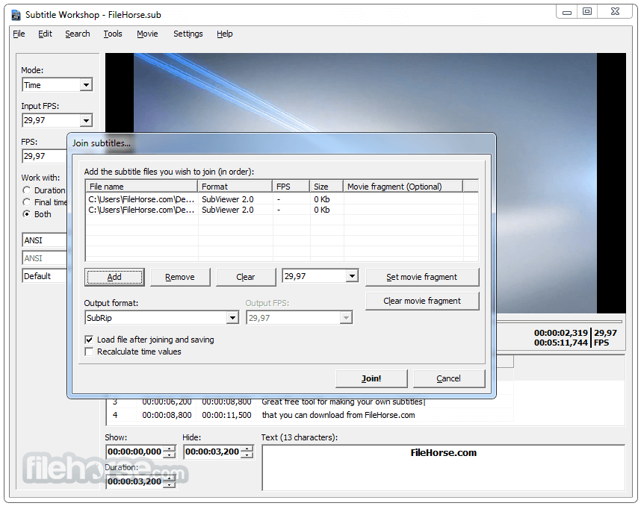Click the video seek bar
Screen dimensions: 641x506
pos(560,322)
